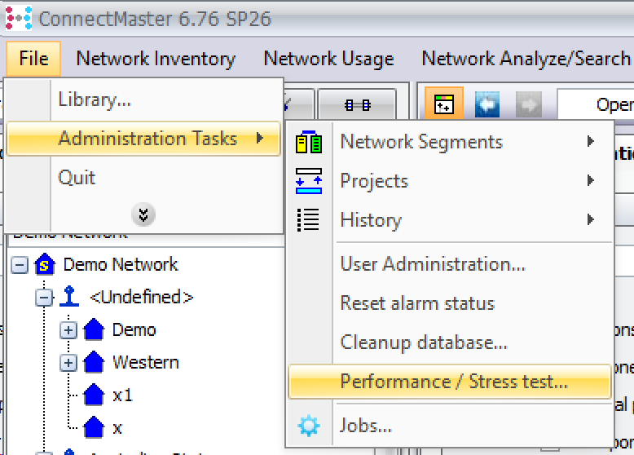Image resolution: width=634 pixels, height=455 pixels.
Task: Select the <Undefined> tree label
Action: click(x=142, y=298)
